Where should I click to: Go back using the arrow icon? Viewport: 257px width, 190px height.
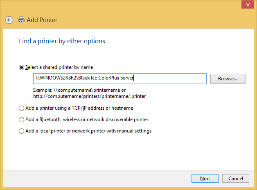[x=9, y=20]
